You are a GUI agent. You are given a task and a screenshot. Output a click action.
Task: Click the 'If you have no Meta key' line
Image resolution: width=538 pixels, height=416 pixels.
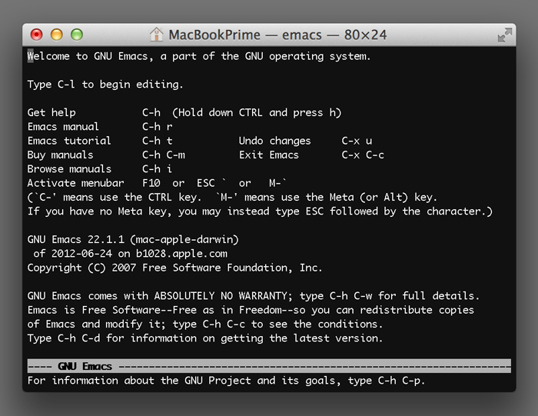click(260, 211)
